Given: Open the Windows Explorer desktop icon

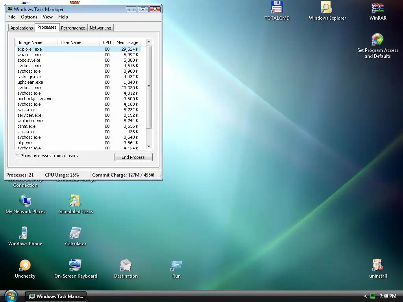Looking at the screenshot, I should 327,11.
